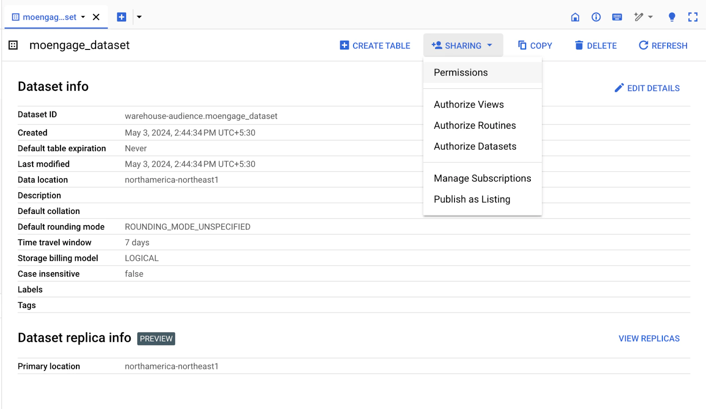
Task: Click the keyboard shortcuts icon
Action: [x=617, y=17]
